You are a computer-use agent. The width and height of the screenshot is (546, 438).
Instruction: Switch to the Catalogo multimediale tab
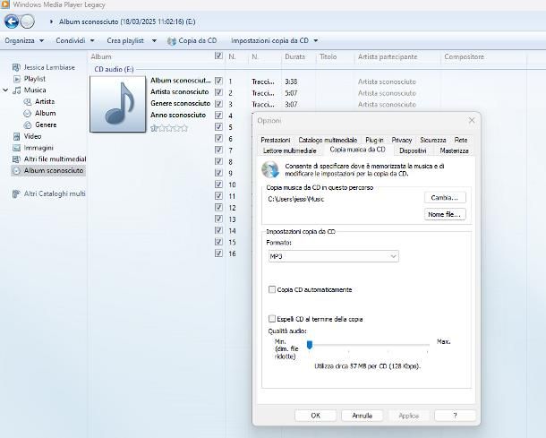(328, 140)
